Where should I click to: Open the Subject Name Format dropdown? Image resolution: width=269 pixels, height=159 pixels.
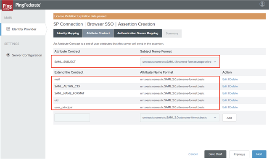pyautogui.click(x=179, y=62)
